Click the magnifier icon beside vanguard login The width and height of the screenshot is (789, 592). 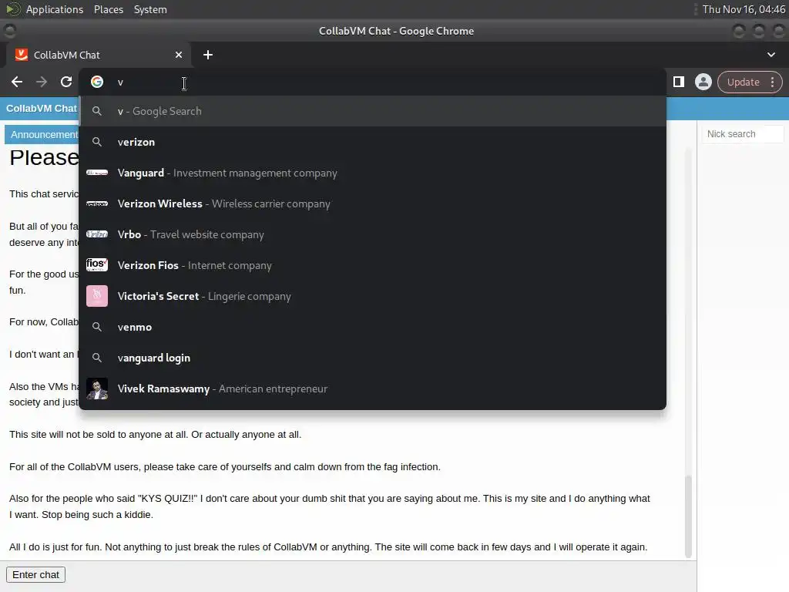[97, 358]
